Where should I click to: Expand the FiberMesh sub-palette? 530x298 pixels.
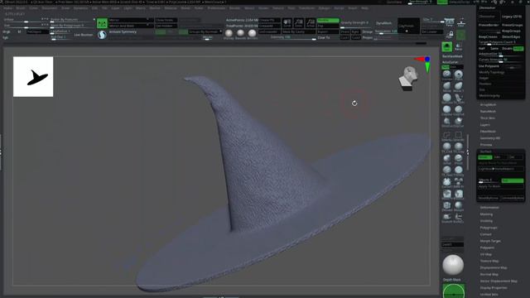pyautogui.click(x=488, y=132)
